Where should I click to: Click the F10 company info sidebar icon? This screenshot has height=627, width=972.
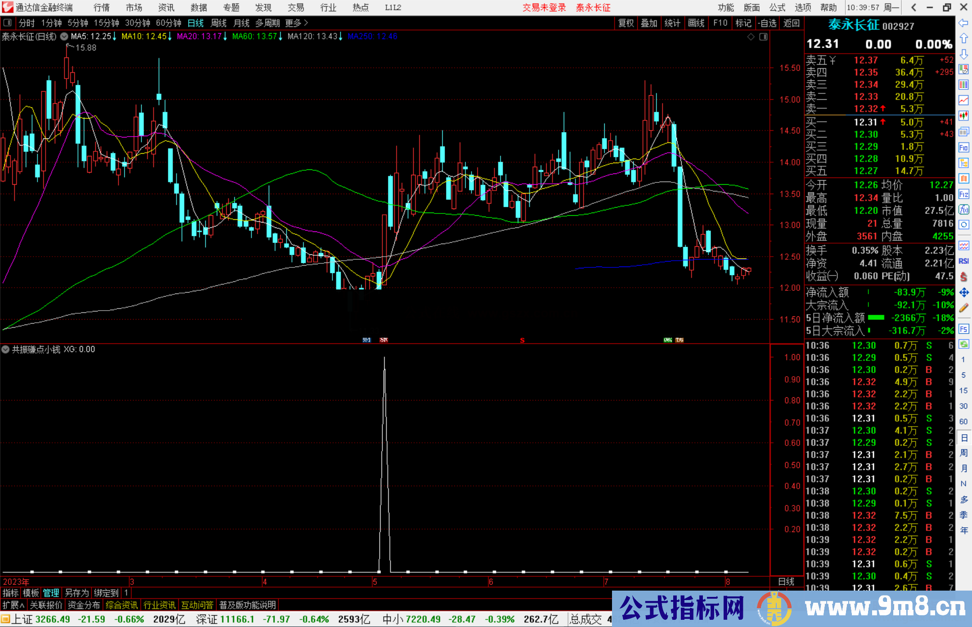tap(963, 147)
